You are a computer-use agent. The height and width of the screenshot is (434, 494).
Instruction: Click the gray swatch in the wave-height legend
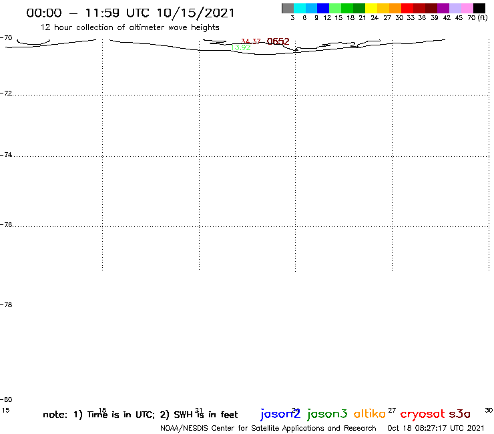(x=288, y=8)
